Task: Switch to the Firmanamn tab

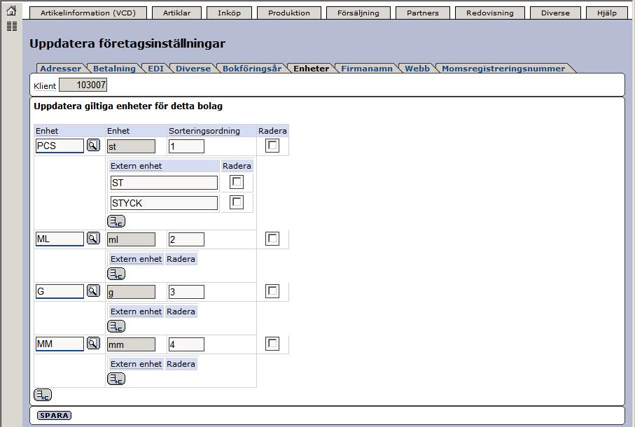Action: click(x=367, y=69)
